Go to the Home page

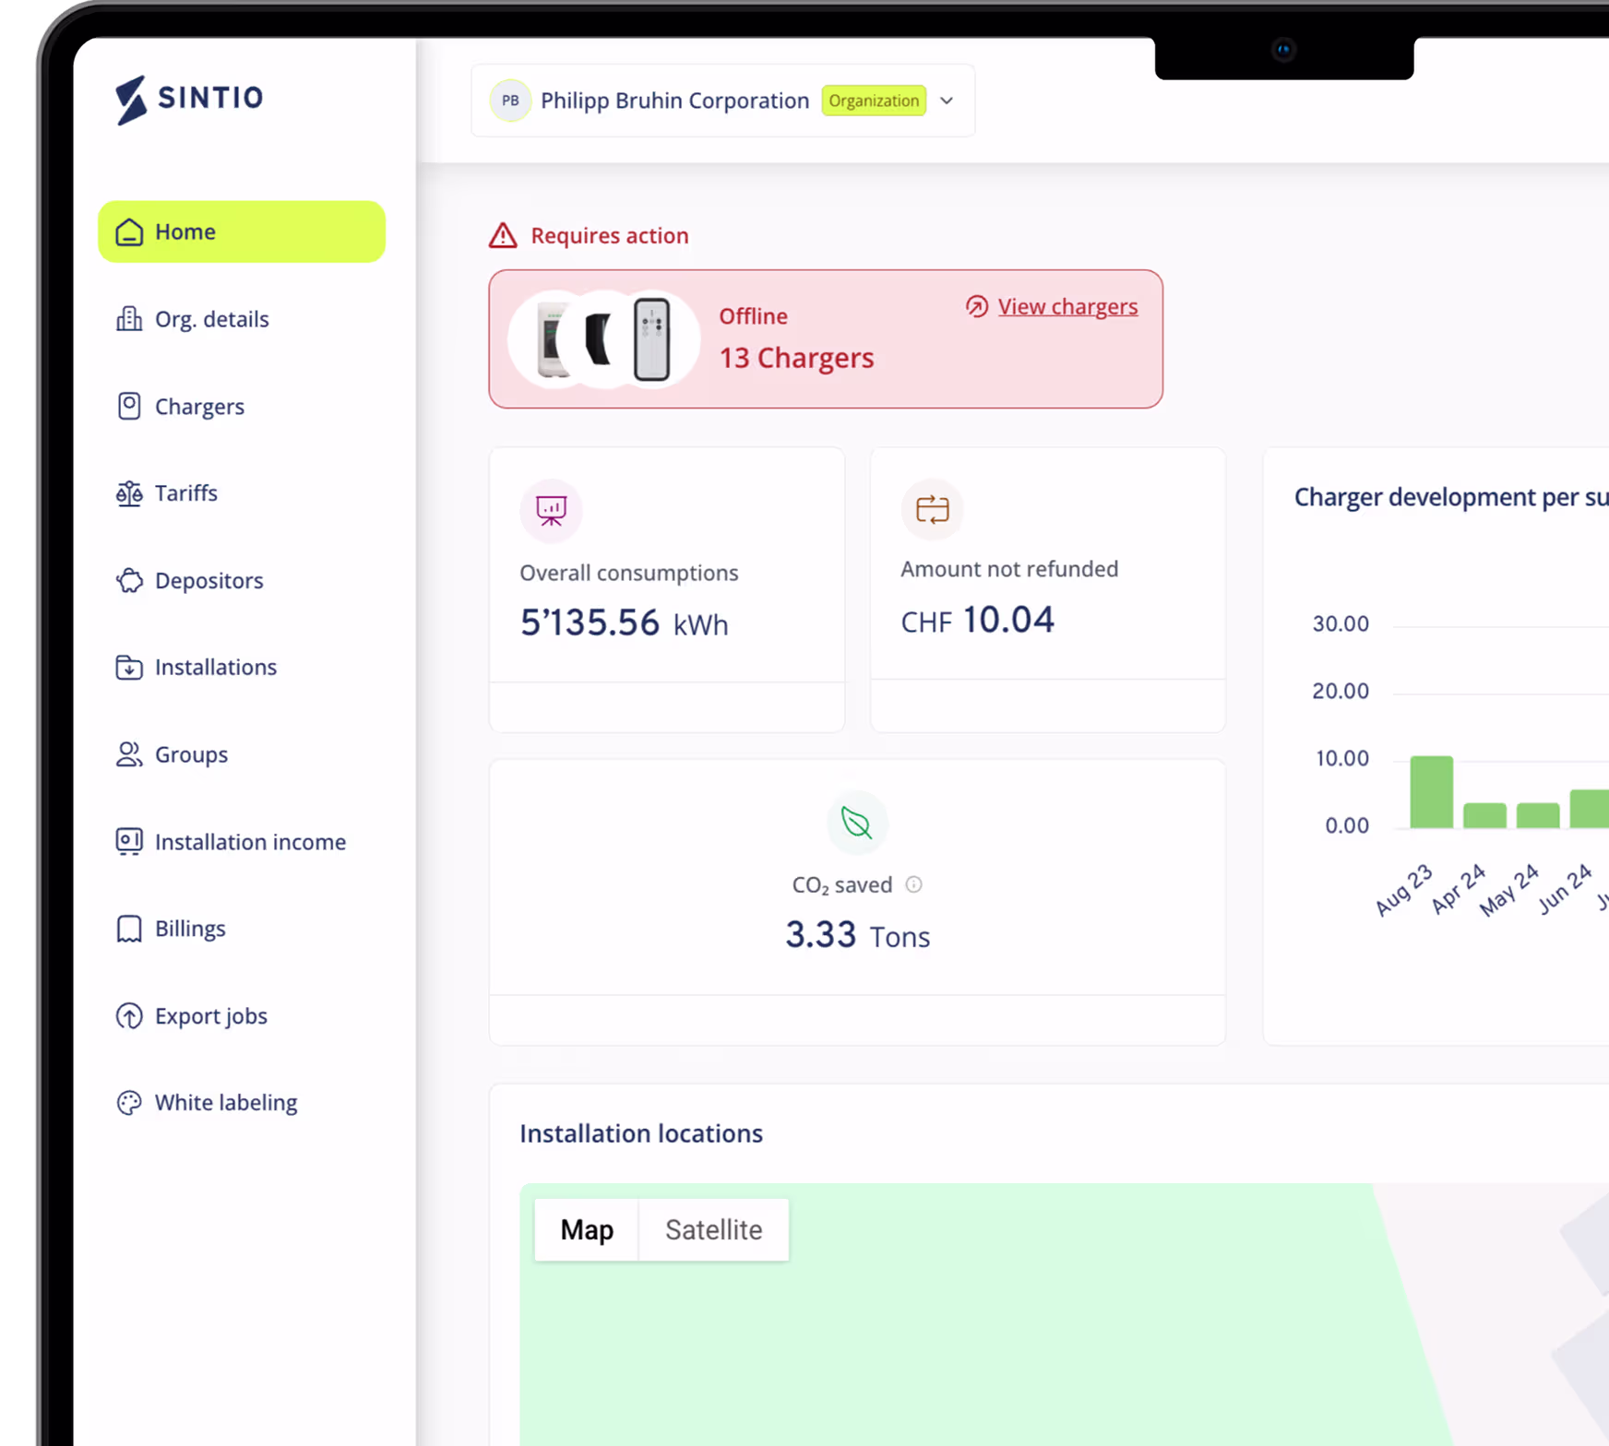point(242,231)
